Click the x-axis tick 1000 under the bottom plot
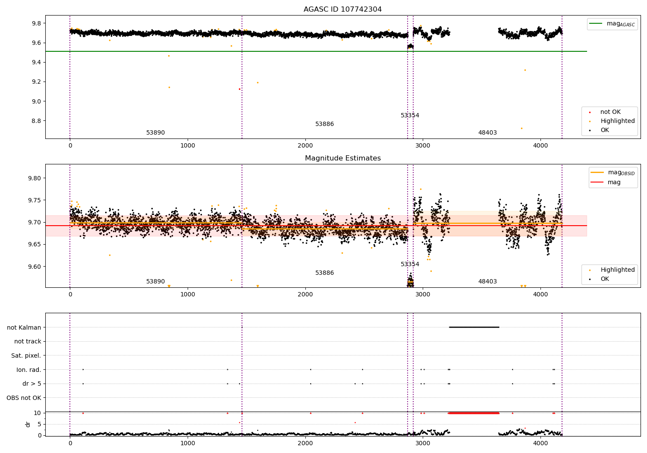 tap(188, 443)
